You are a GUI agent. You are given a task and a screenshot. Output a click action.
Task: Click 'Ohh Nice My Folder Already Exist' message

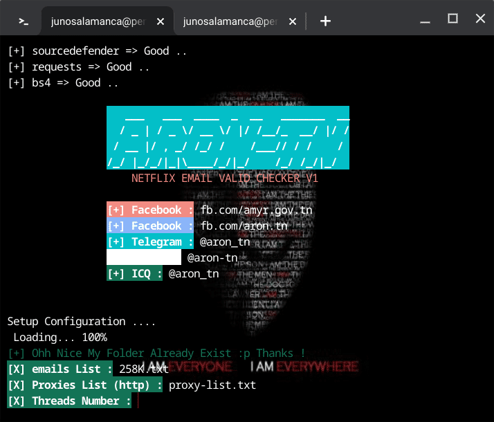tap(156, 353)
